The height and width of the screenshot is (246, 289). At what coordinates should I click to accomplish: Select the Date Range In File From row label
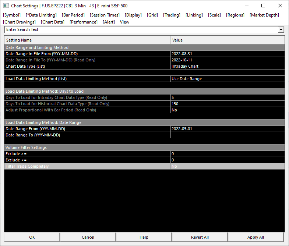(x=42, y=54)
